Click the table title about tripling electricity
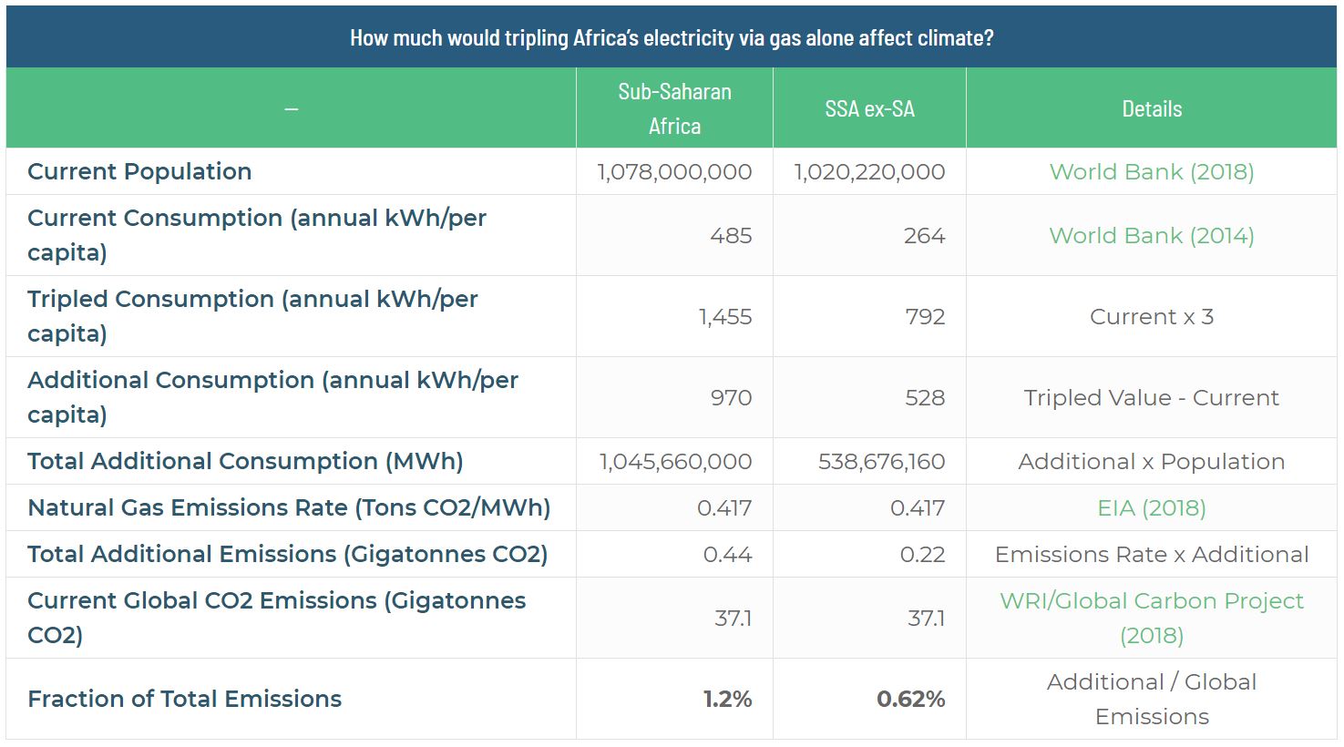The image size is (1344, 747). [x=672, y=38]
